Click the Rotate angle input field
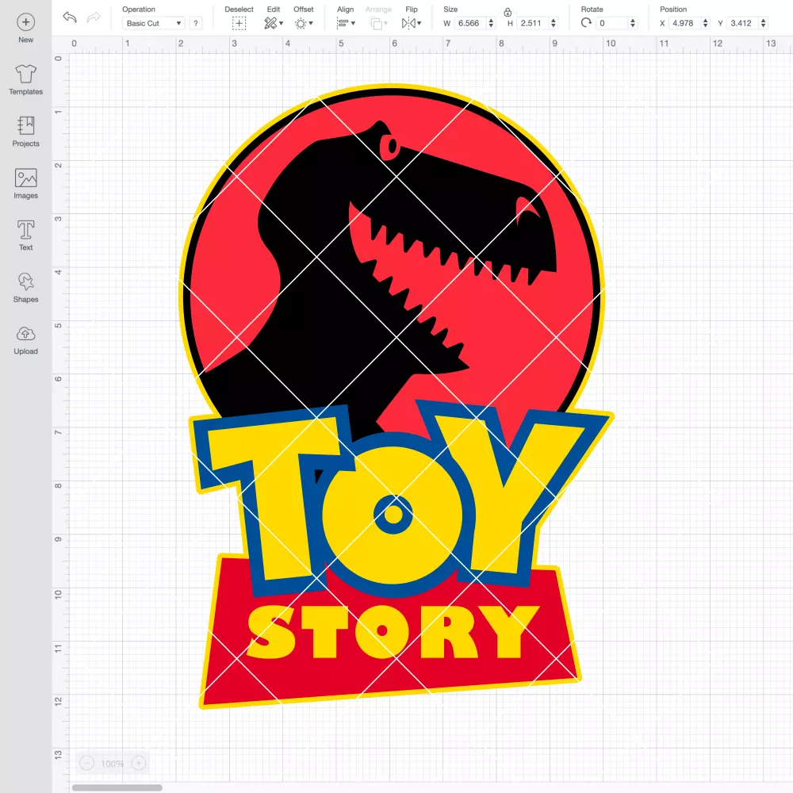 [x=611, y=23]
